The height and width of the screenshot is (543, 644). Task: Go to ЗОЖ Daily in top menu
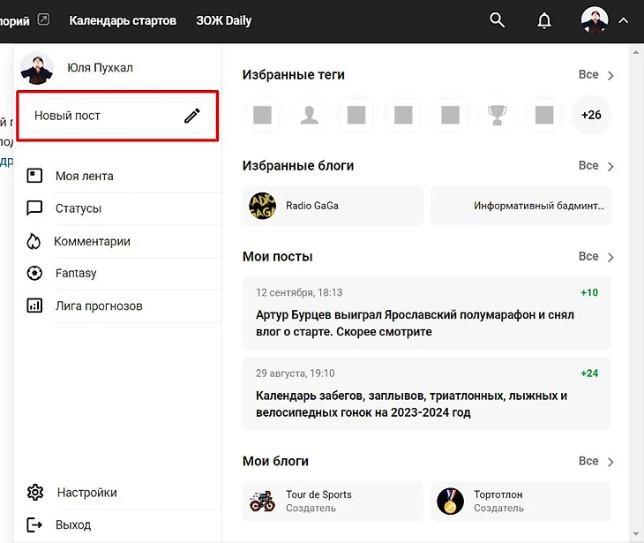[223, 20]
